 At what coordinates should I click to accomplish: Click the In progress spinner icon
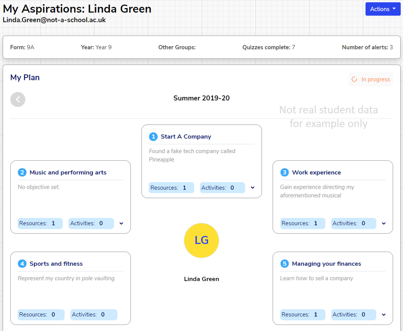(x=354, y=79)
